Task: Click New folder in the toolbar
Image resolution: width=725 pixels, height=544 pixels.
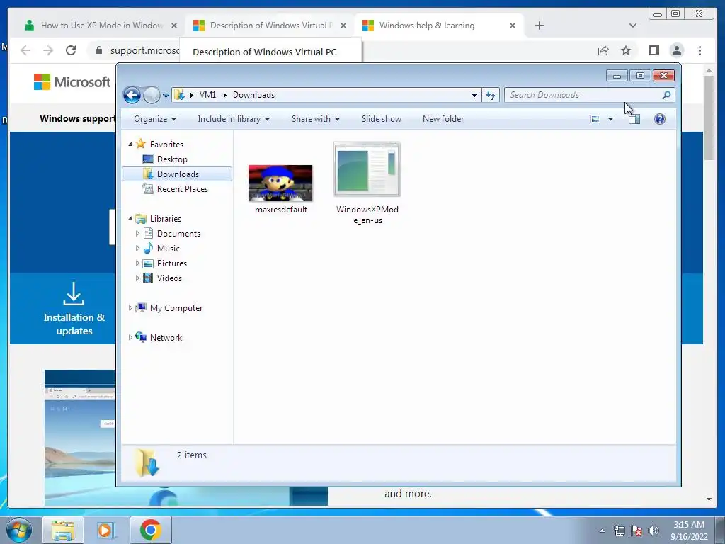Action: (x=443, y=119)
